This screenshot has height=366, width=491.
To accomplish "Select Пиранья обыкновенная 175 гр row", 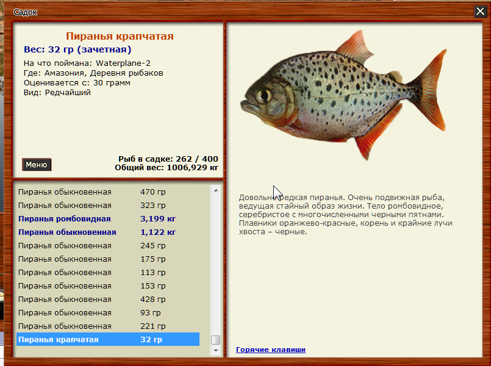I will tap(108, 259).
